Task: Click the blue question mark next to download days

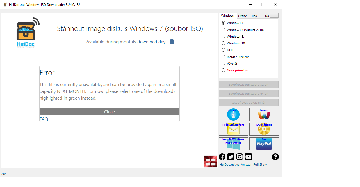Action: [172, 42]
